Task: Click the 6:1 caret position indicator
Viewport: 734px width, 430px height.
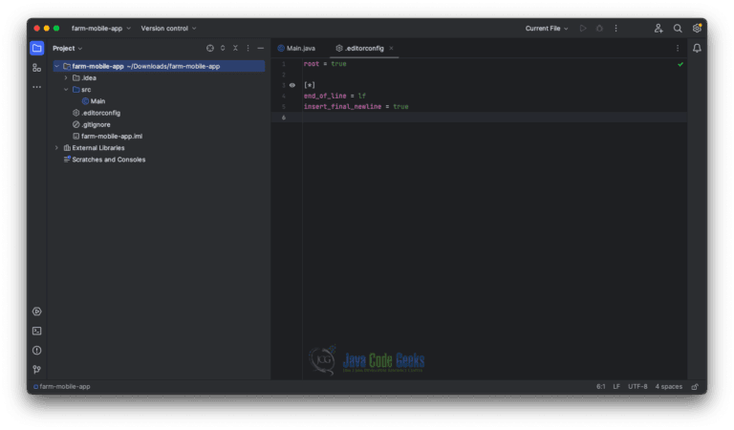Action: [601, 387]
